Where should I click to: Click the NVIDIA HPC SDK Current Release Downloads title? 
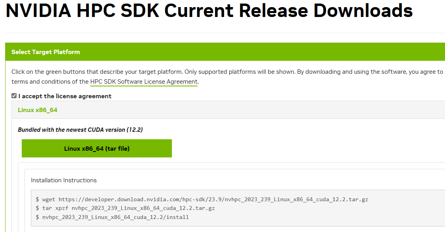[209, 11]
